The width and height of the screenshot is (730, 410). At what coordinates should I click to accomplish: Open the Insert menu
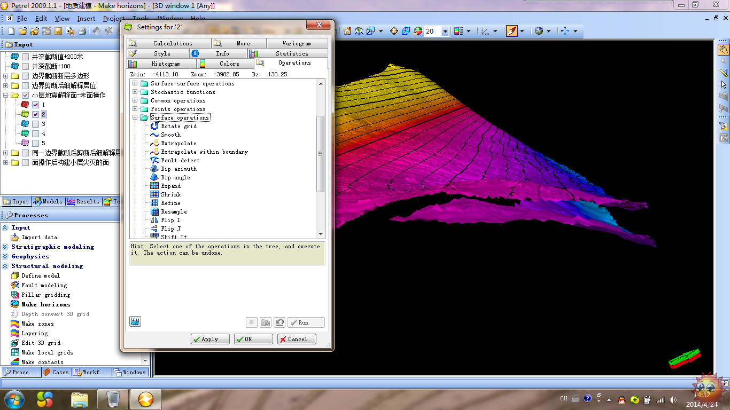click(x=86, y=19)
